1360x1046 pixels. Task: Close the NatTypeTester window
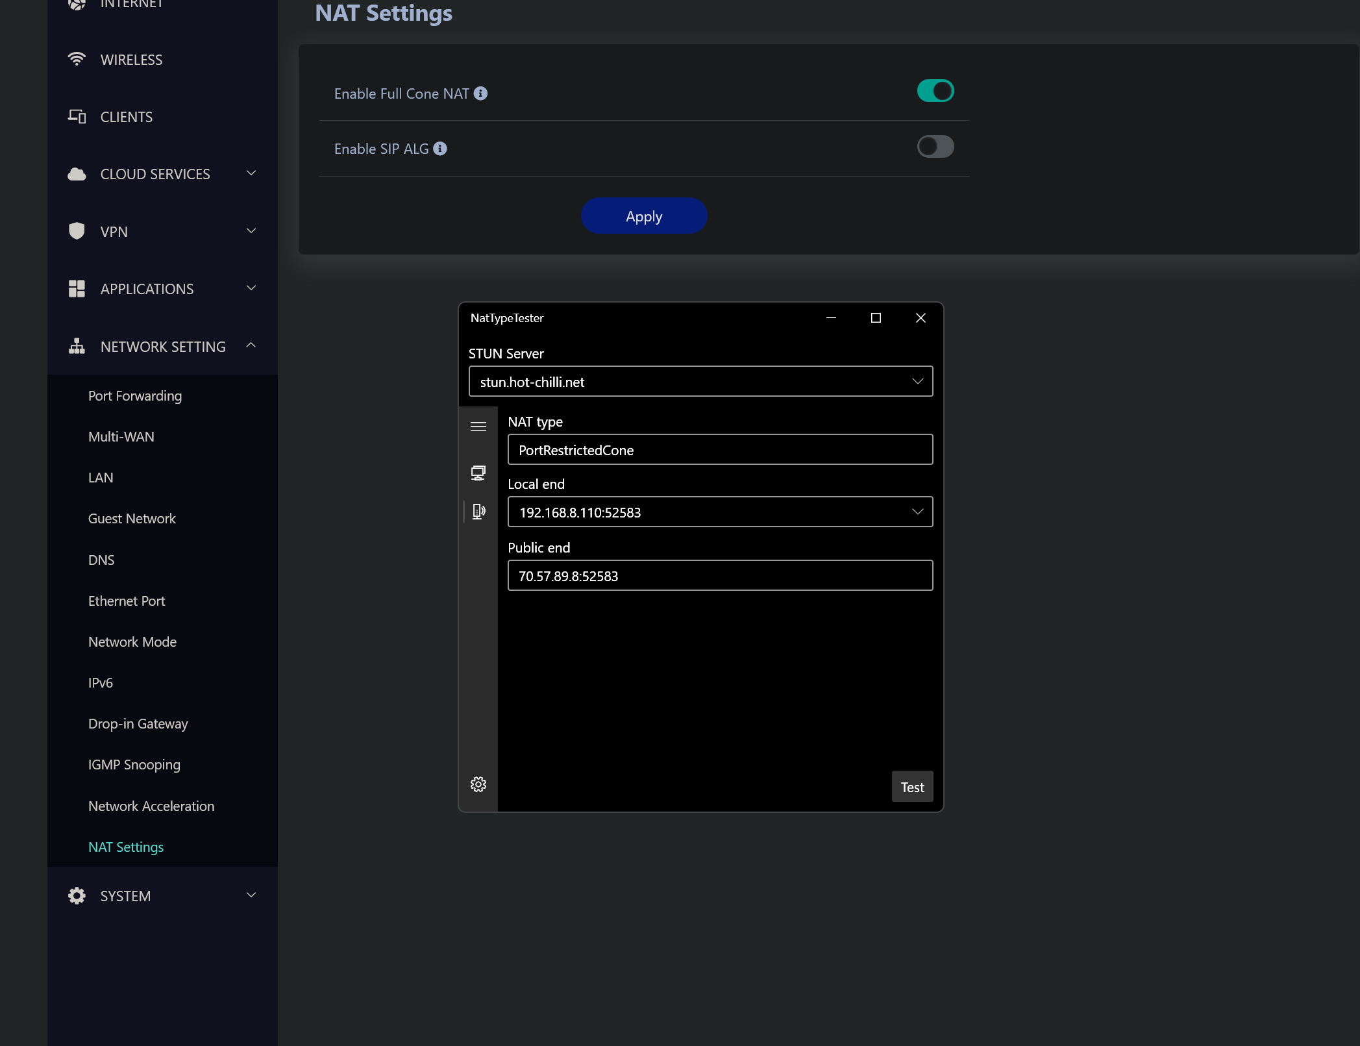(921, 318)
